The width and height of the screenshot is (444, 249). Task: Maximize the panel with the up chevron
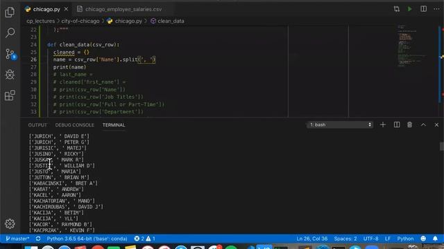(x=423, y=124)
